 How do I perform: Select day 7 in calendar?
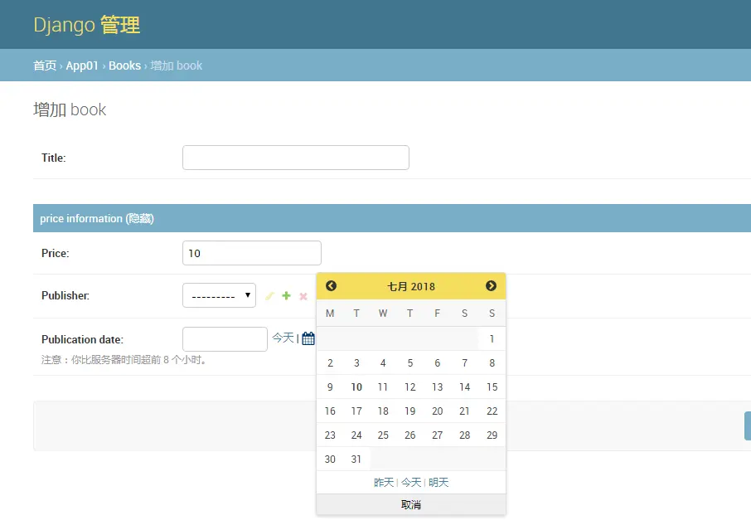click(x=464, y=362)
